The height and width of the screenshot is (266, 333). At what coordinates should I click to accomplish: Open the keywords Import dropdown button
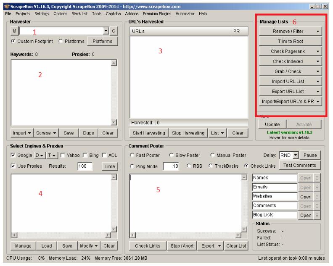point(22,133)
